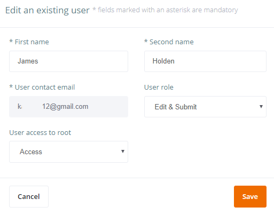This screenshot has height=215, width=274.
Task: Place cursor on the name James
Action: [28, 61]
